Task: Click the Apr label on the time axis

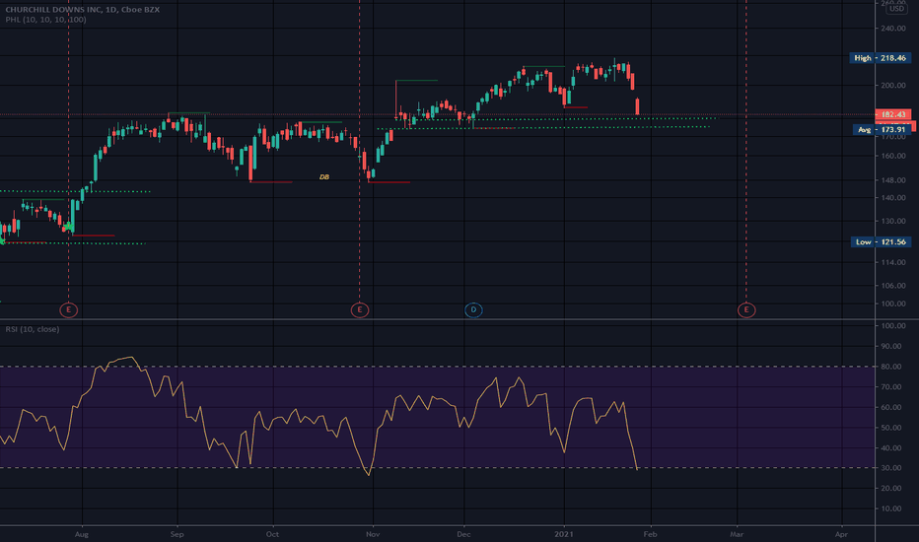Action: pyautogui.click(x=842, y=534)
